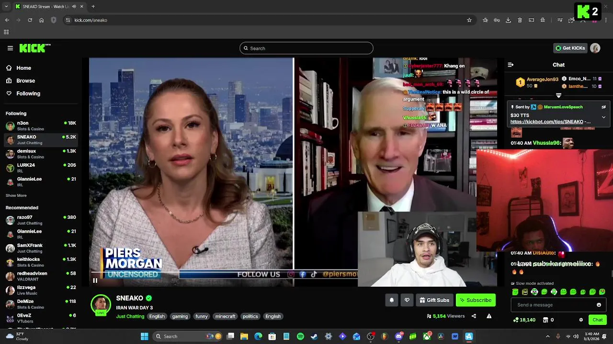This screenshot has width=613, height=344.
Task: Open Windows Start menu
Action: click(x=144, y=336)
